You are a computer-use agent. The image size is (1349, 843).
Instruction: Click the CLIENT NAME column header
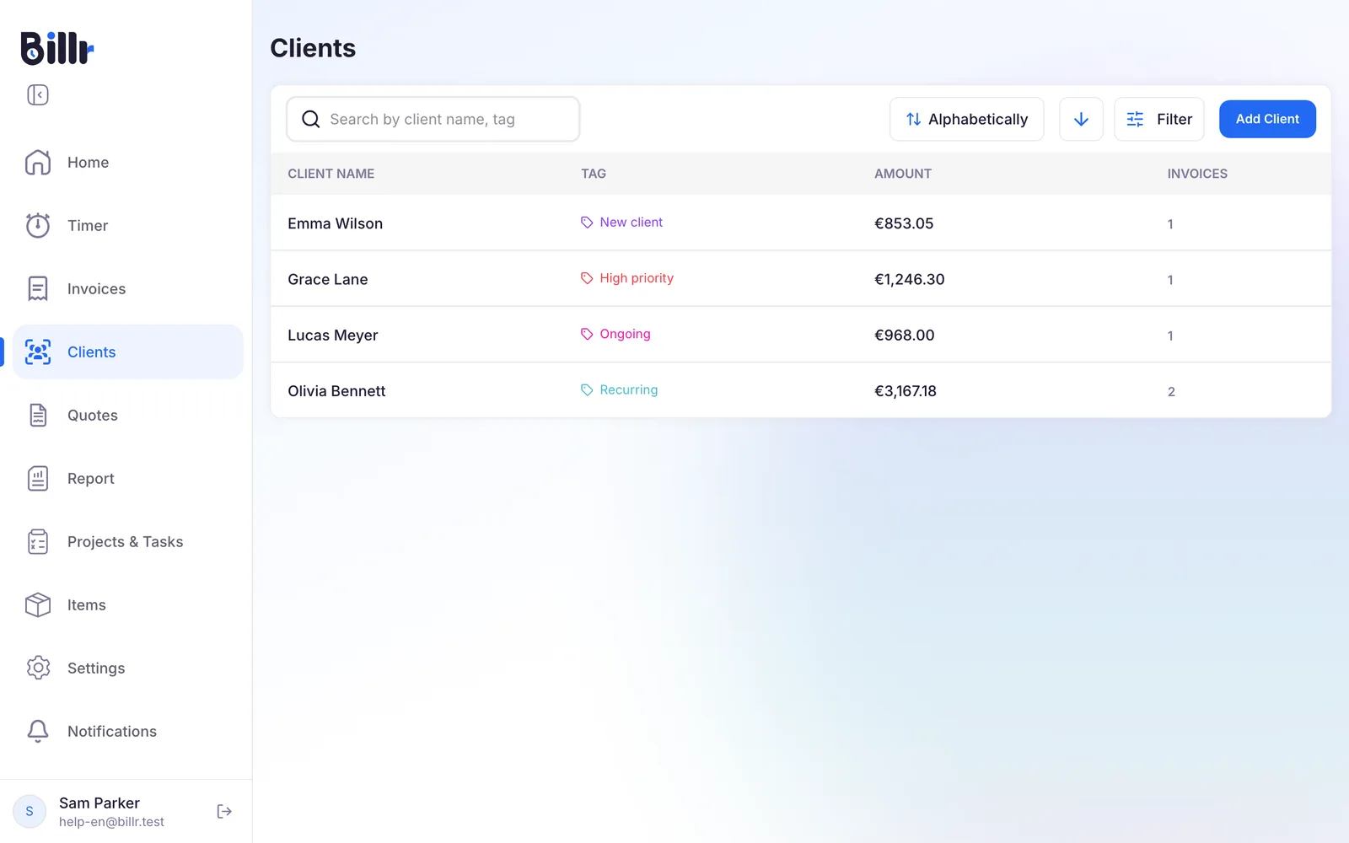coord(331,174)
